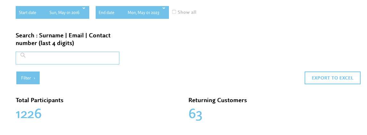367x135 pixels.
Task: Click the Show all label text
Action: [187, 12]
